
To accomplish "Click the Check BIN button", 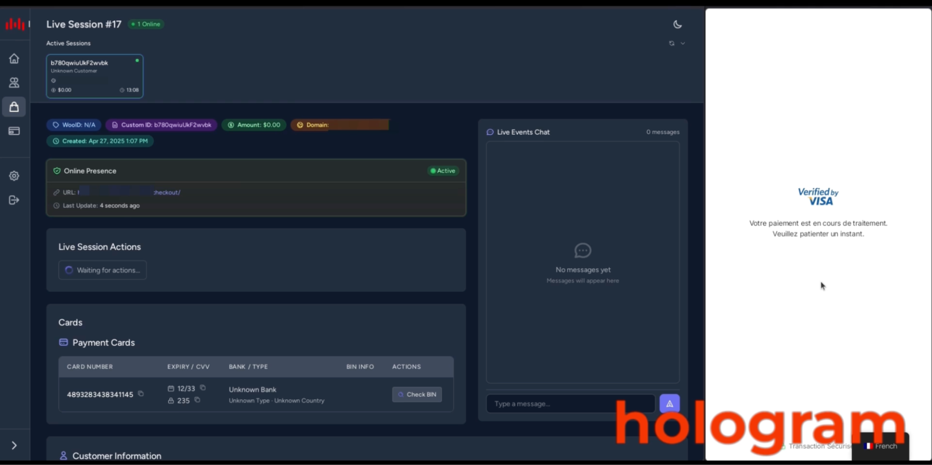I will tap(417, 394).
